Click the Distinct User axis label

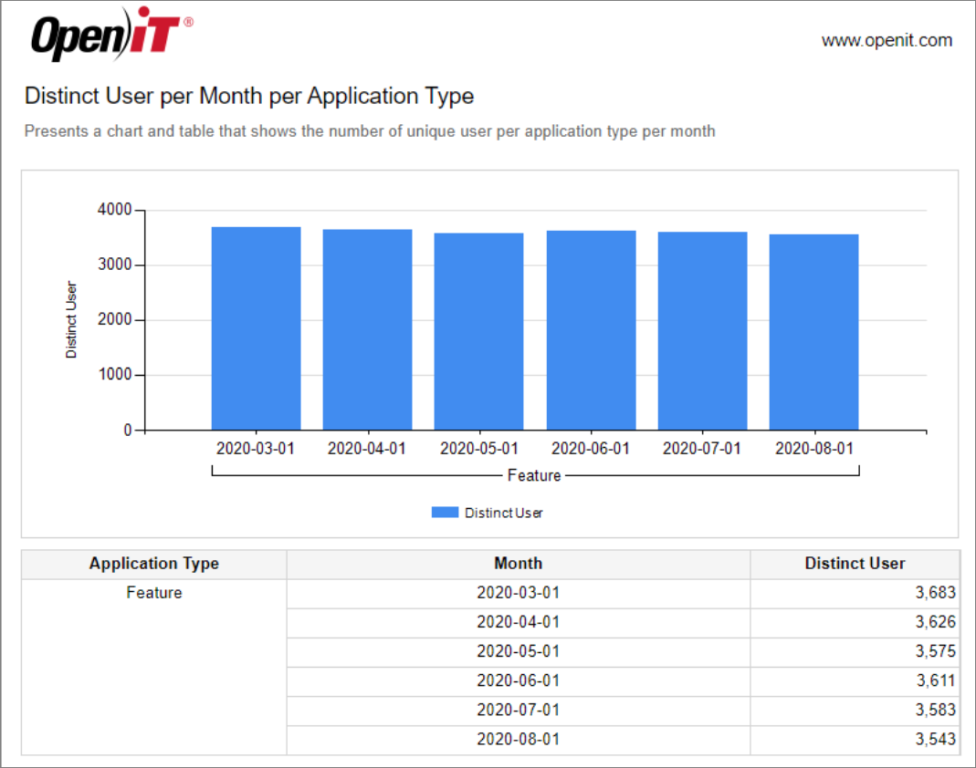(x=70, y=318)
